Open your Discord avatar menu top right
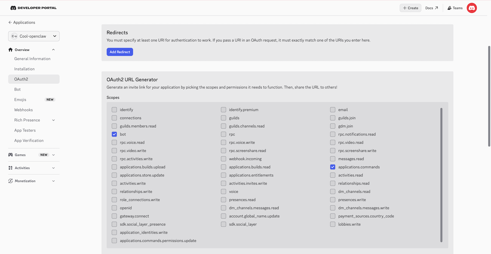 471,8
